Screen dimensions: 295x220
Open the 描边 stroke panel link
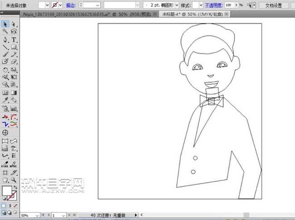pos(71,5)
